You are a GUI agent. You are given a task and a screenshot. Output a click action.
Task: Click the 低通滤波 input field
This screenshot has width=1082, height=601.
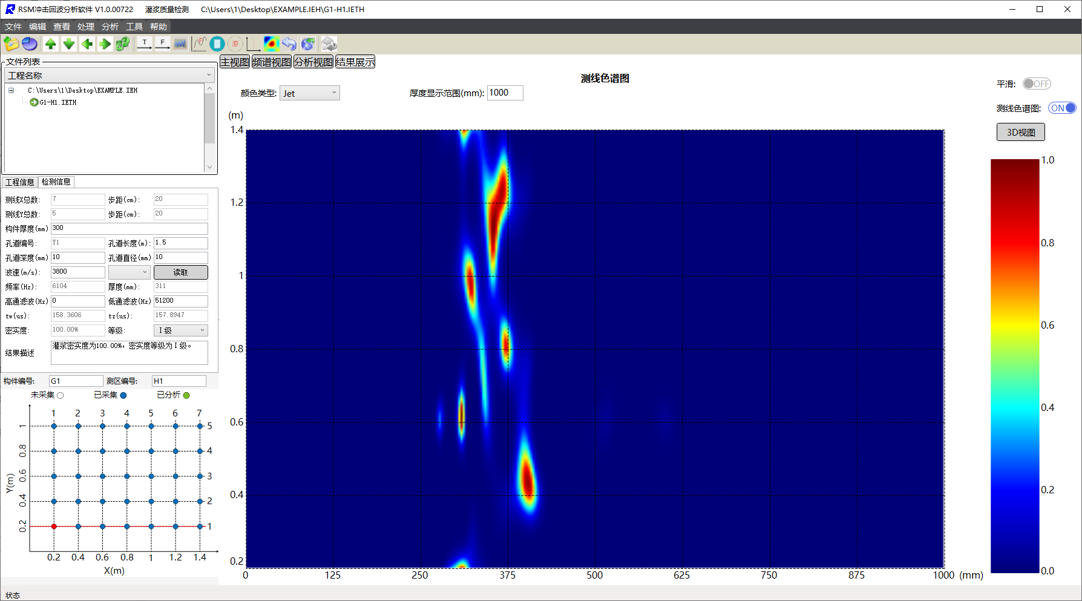(x=181, y=301)
